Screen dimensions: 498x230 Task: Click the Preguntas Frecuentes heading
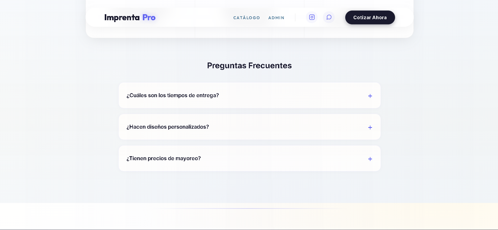(249, 65)
